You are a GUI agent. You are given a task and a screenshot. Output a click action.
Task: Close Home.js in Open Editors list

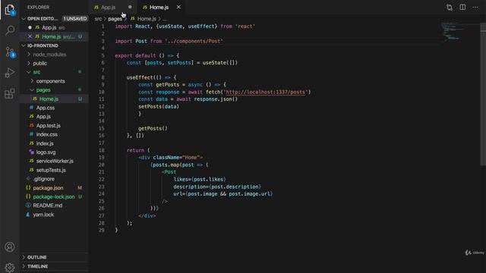click(x=30, y=36)
